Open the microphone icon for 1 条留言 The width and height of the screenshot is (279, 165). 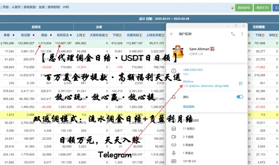[x=174, y=153]
